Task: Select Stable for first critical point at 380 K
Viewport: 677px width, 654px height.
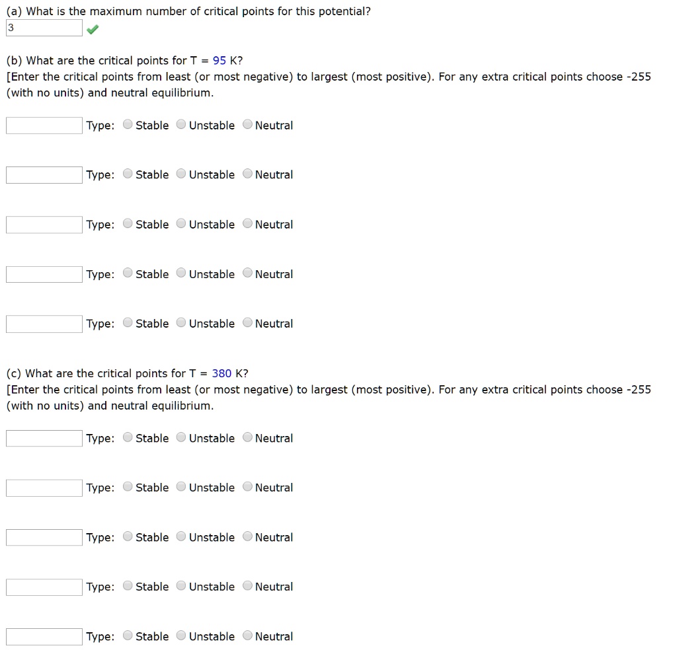Action: click(x=128, y=437)
